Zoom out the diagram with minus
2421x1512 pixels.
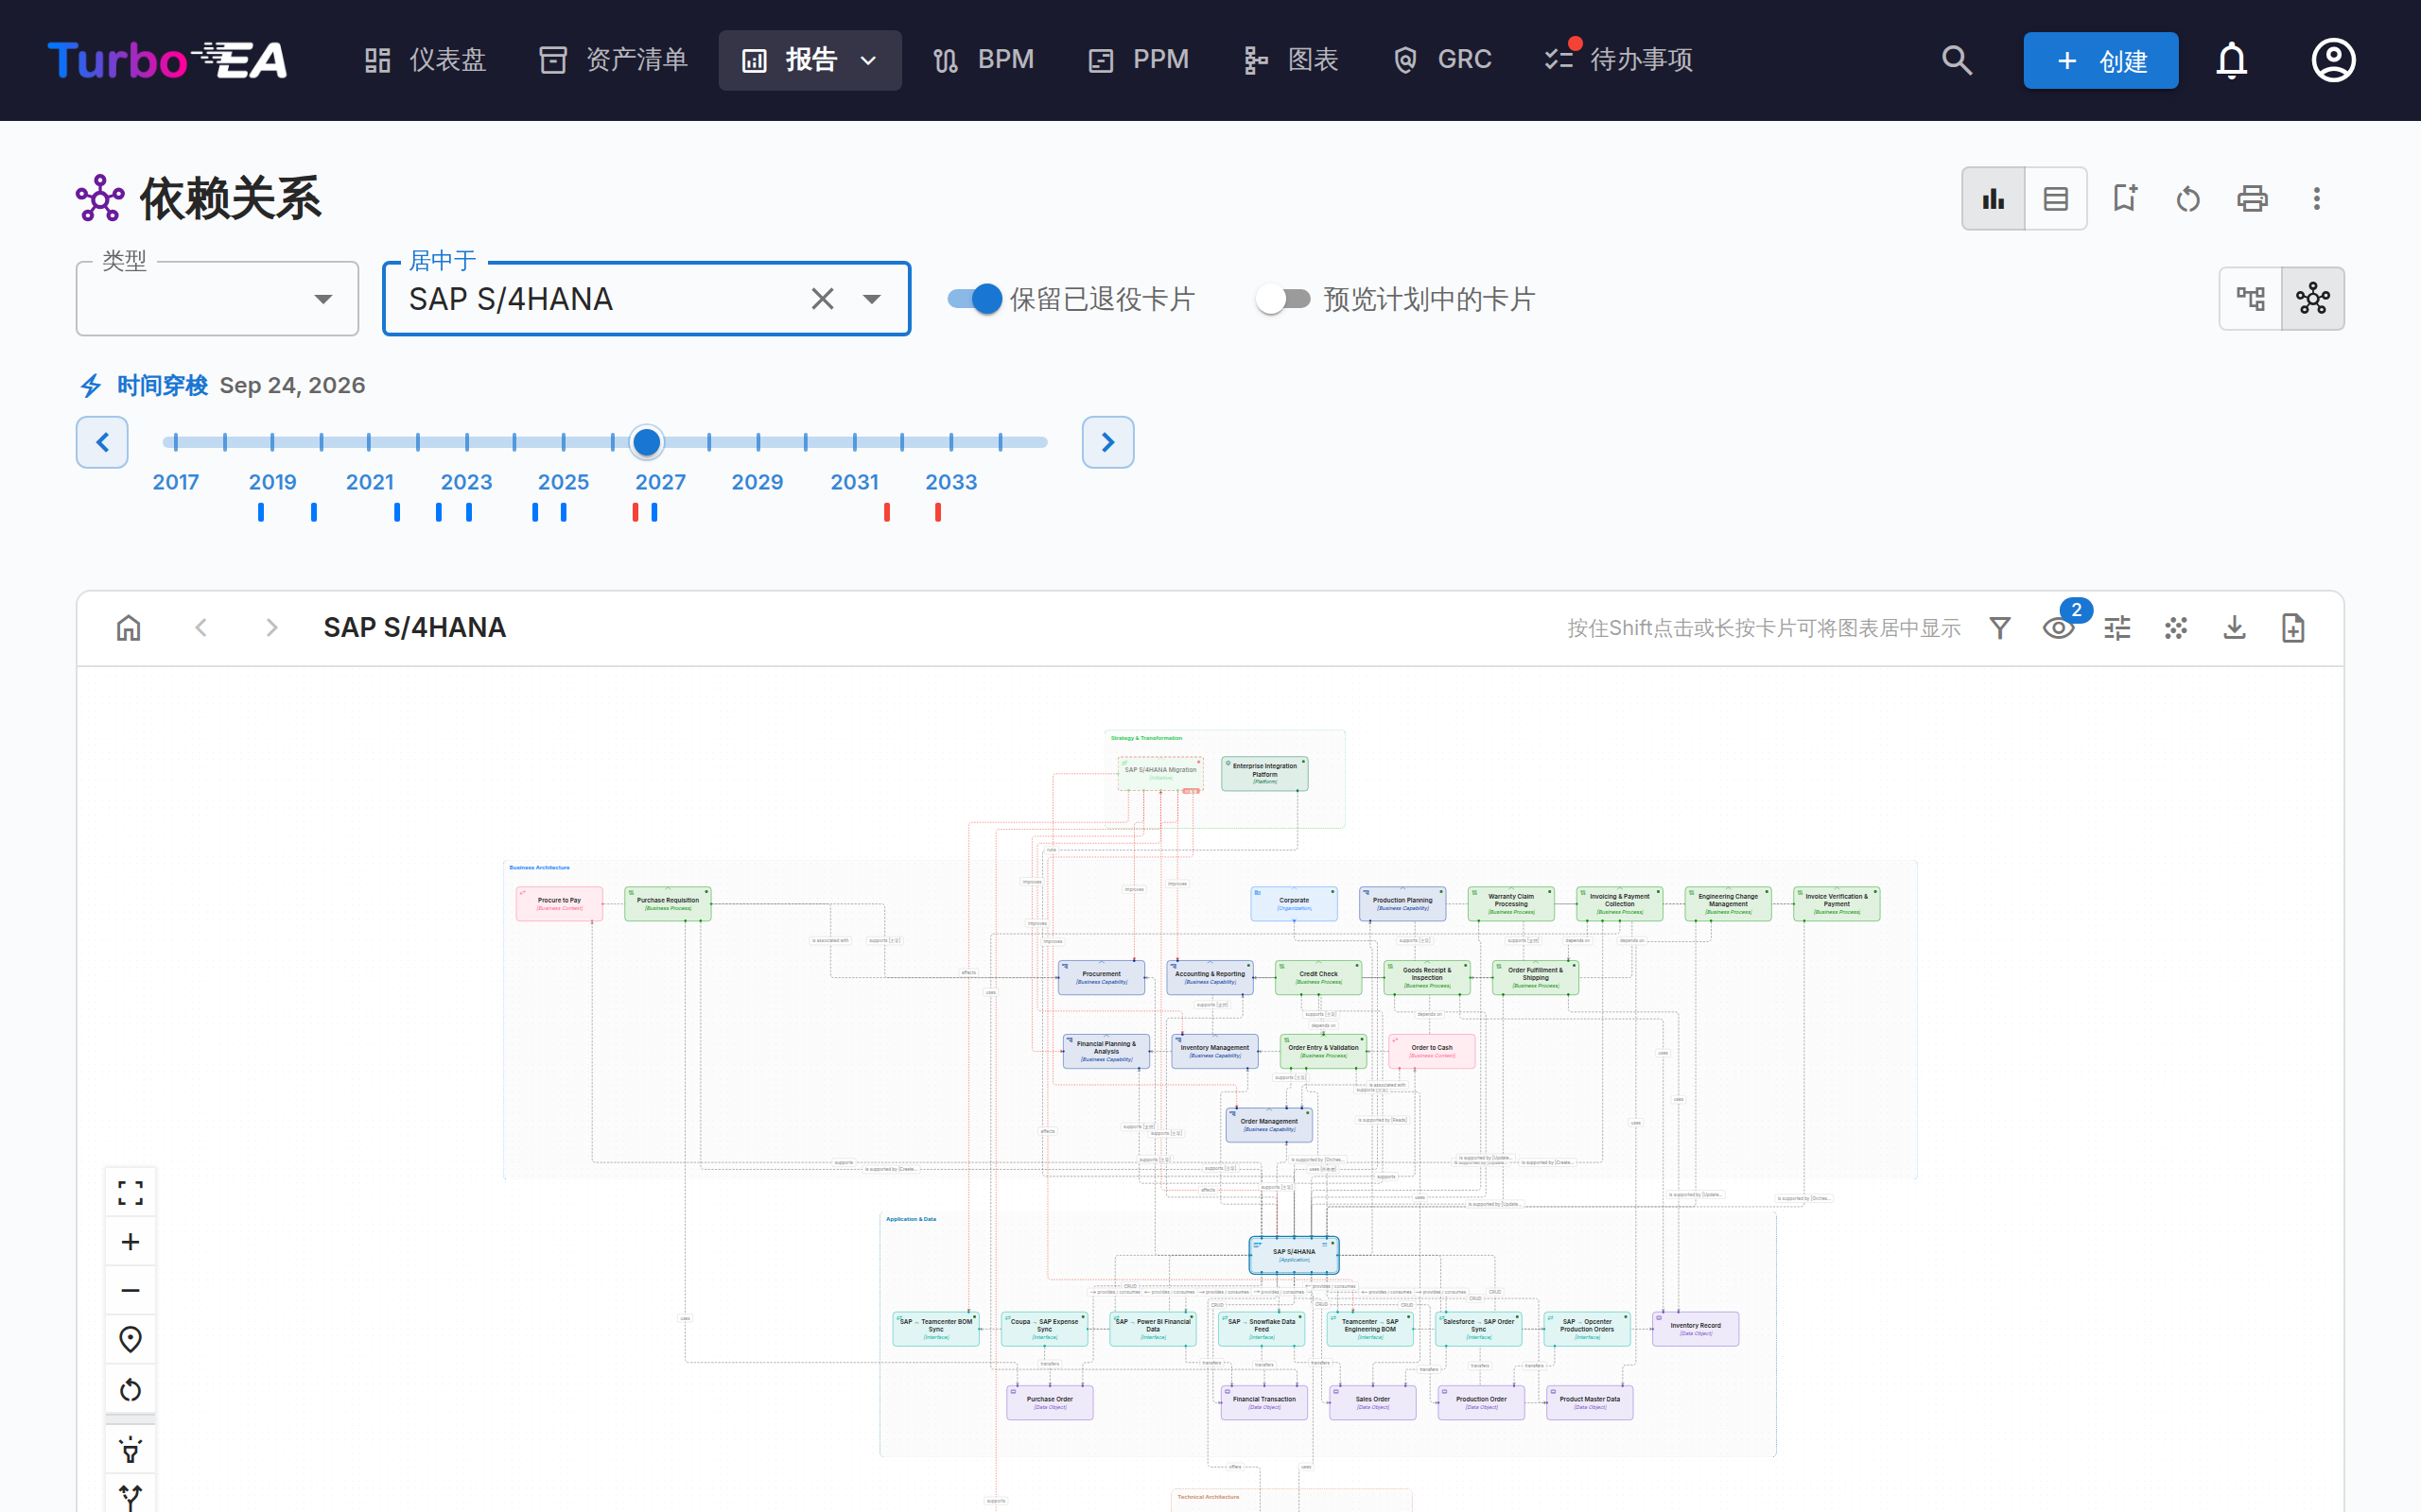(x=131, y=1290)
